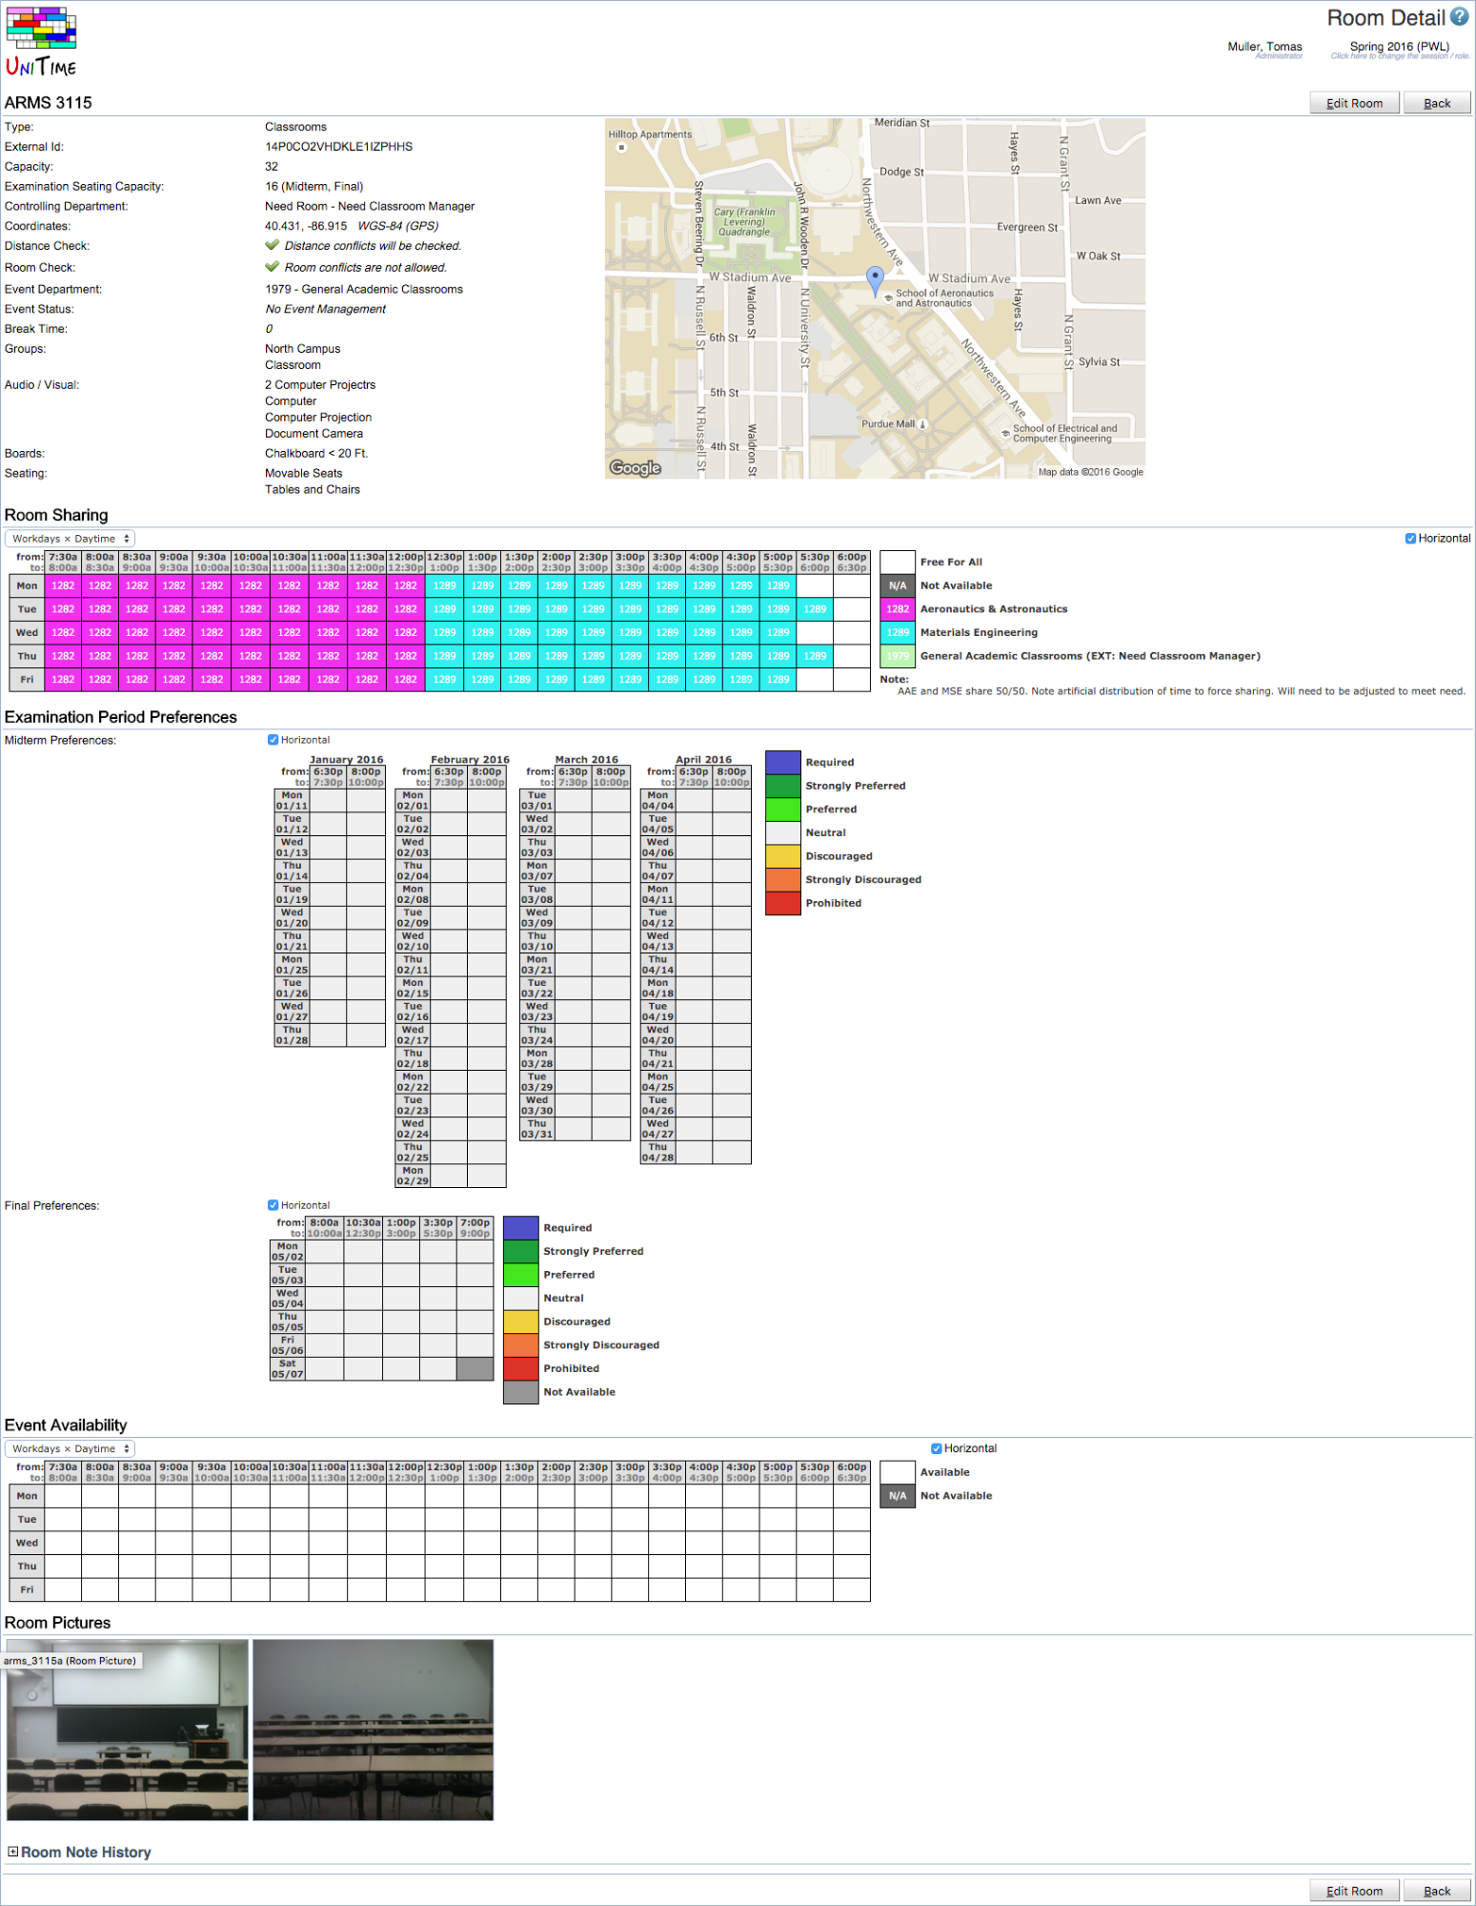Viewport: 1476px width, 1906px height.
Task: Expand Room Note History plus icon
Action: (x=12, y=1852)
